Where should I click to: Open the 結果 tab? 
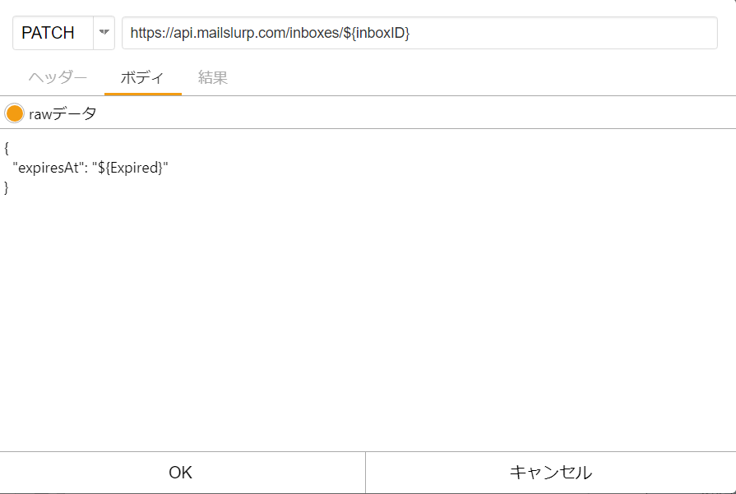(x=213, y=77)
